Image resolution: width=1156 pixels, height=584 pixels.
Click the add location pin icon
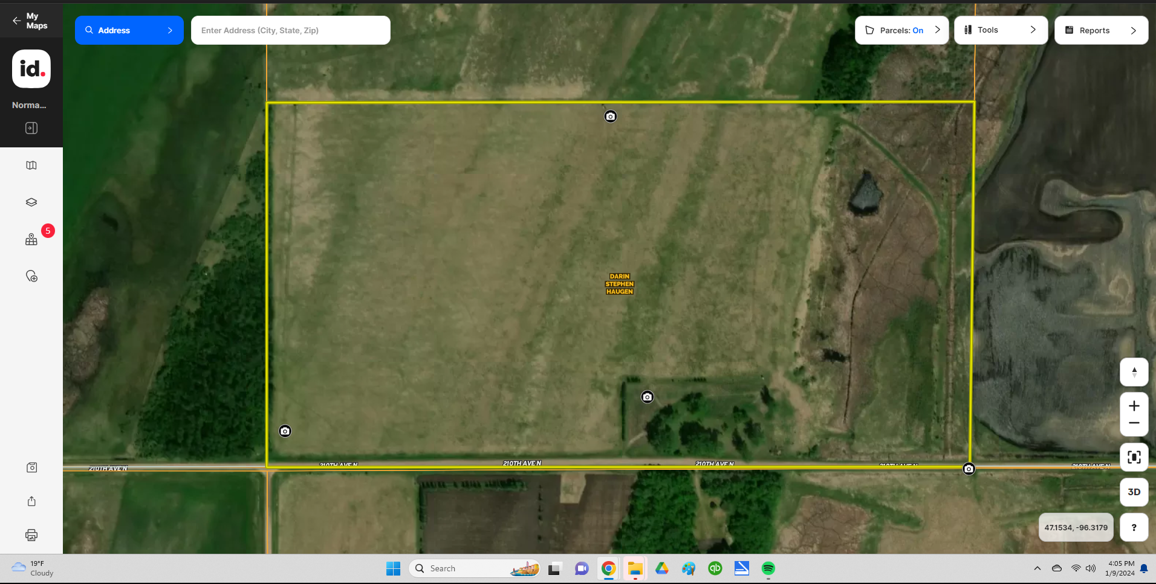click(x=31, y=277)
